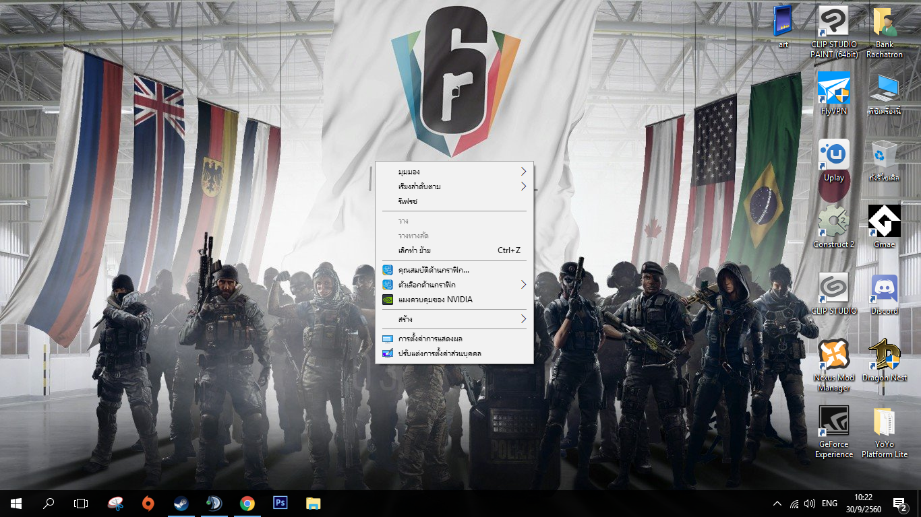Launch Origin from the taskbar
This screenshot has width=921, height=517.
point(148,504)
